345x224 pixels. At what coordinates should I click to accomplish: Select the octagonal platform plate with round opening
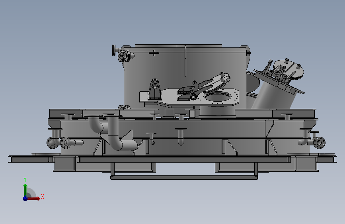(189, 98)
